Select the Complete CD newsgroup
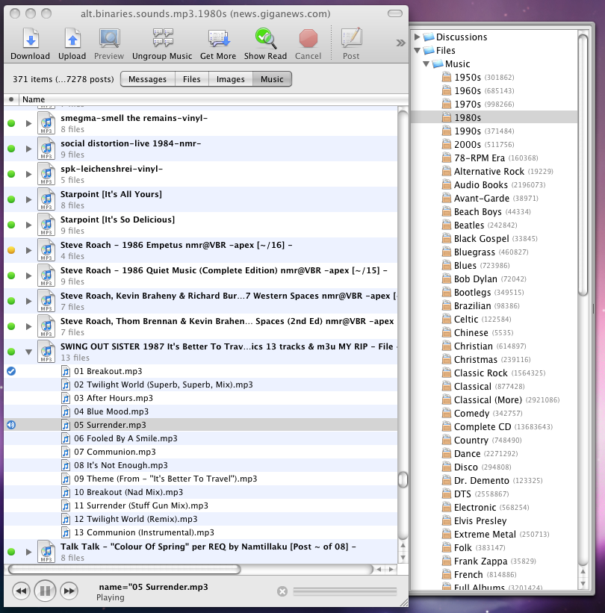Image resolution: width=605 pixels, height=613 pixels. [x=494, y=426]
